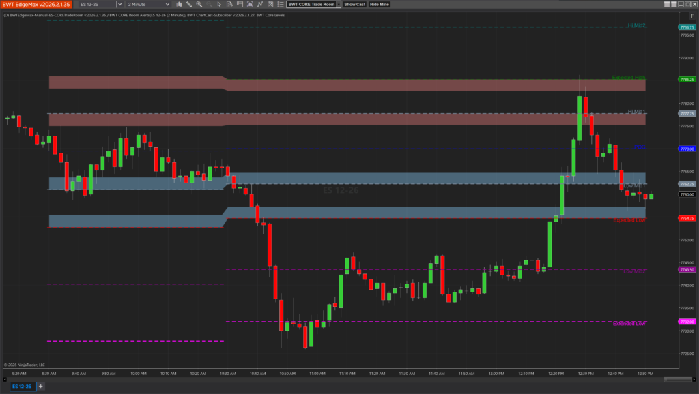
Task: Click the right scroll arrow under chart
Action: [694, 379]
